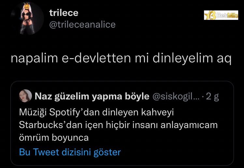Viewport: 244px width, 168px height.
Task: Open the @siskogil… handle in quoted tweet
Action: (175, 96)
